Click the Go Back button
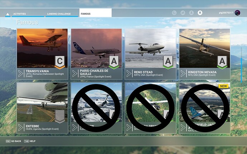This screenshot has height=154, width=247. [x=13, y=141]
